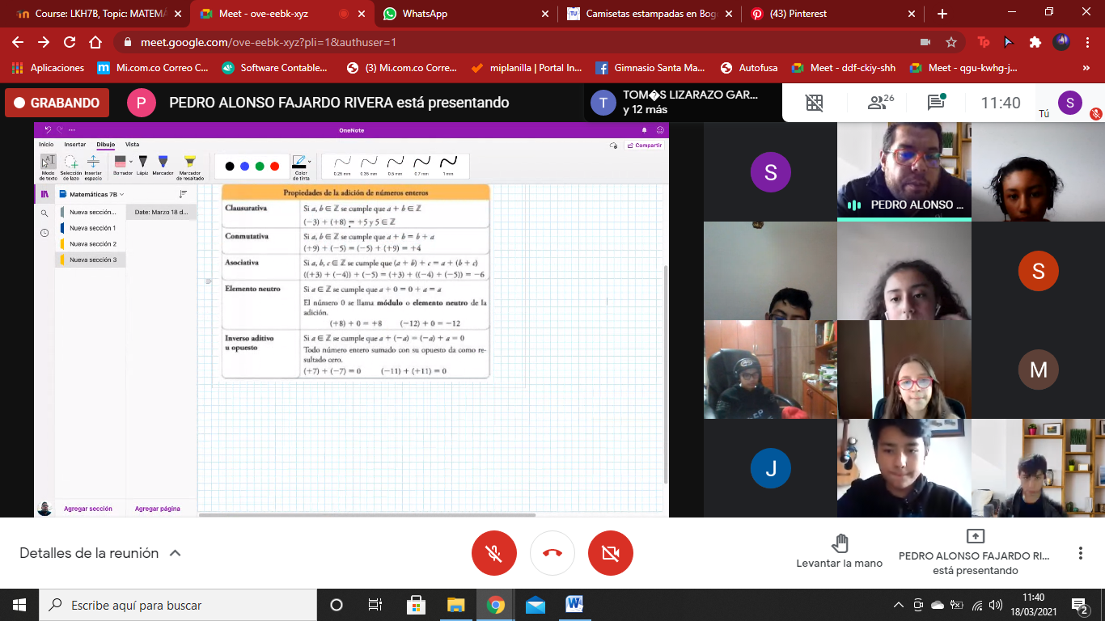
Task: Reload the Meet page
Action: [70, 42]
